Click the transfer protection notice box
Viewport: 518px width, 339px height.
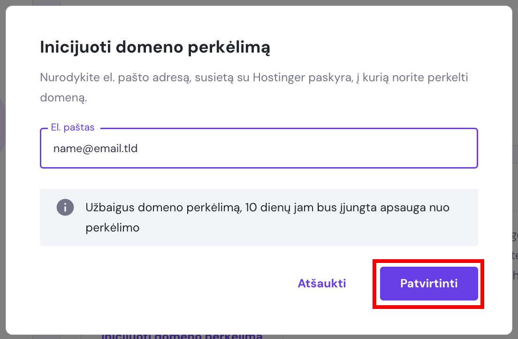[x=258, y=216]
